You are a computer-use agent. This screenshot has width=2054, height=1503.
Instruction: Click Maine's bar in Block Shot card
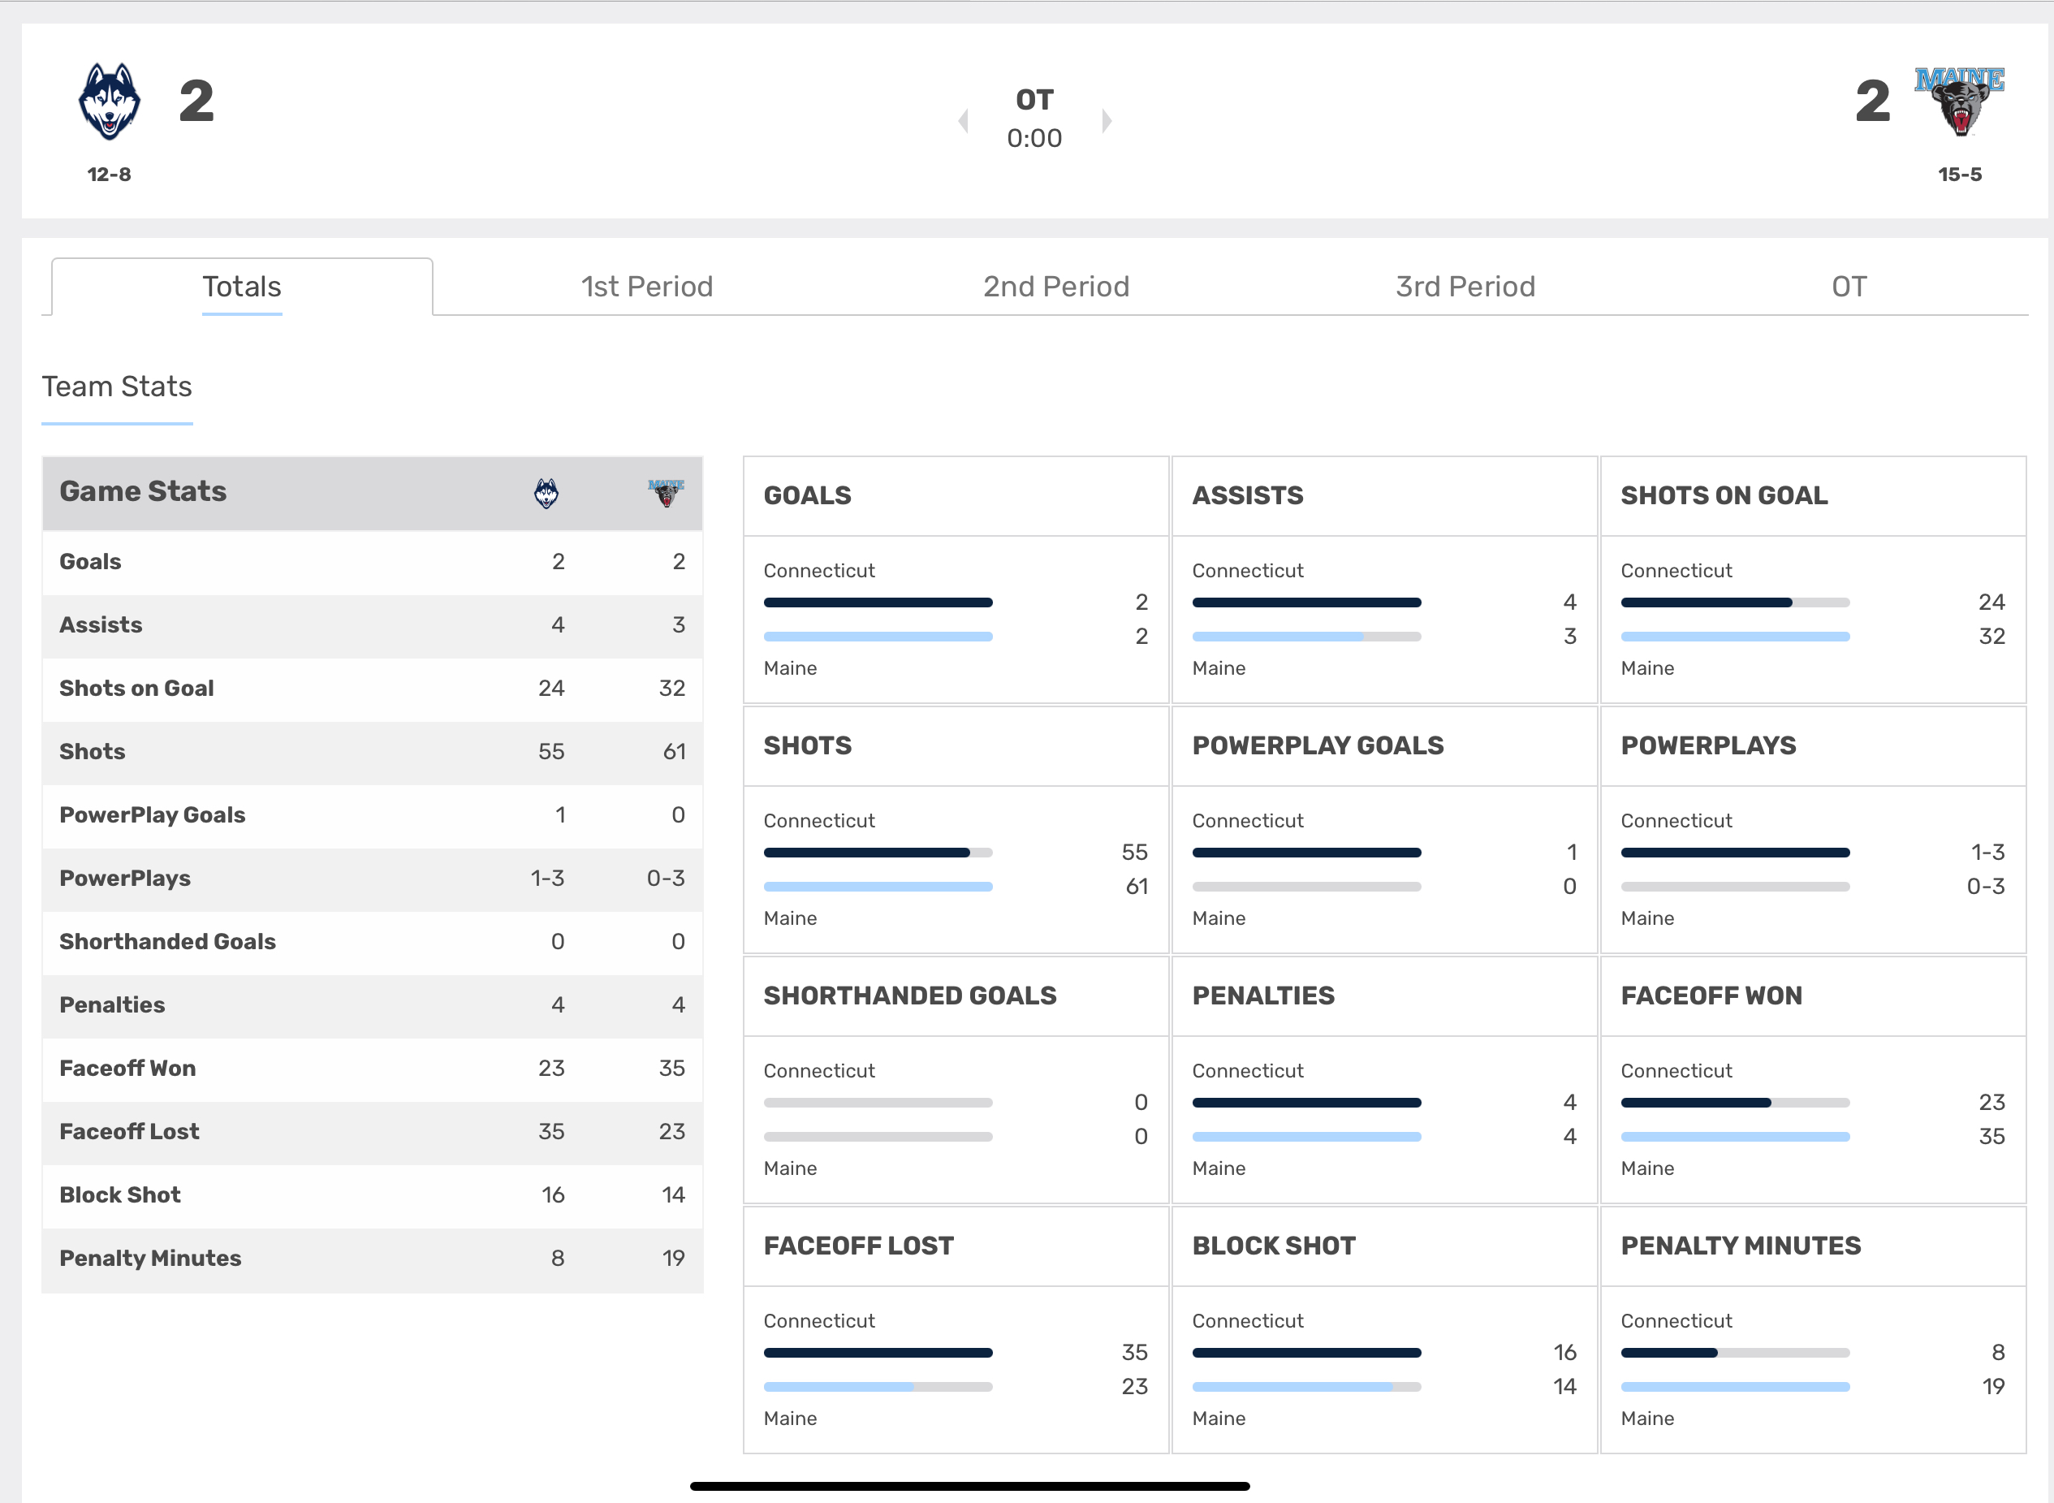click(1306, 1388)
